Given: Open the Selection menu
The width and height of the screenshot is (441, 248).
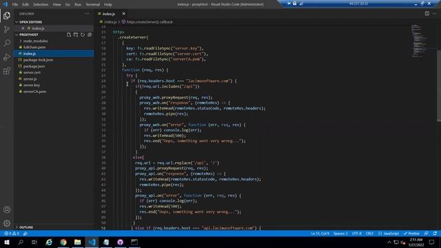Looking at the screenshot, I should [41, 4].
